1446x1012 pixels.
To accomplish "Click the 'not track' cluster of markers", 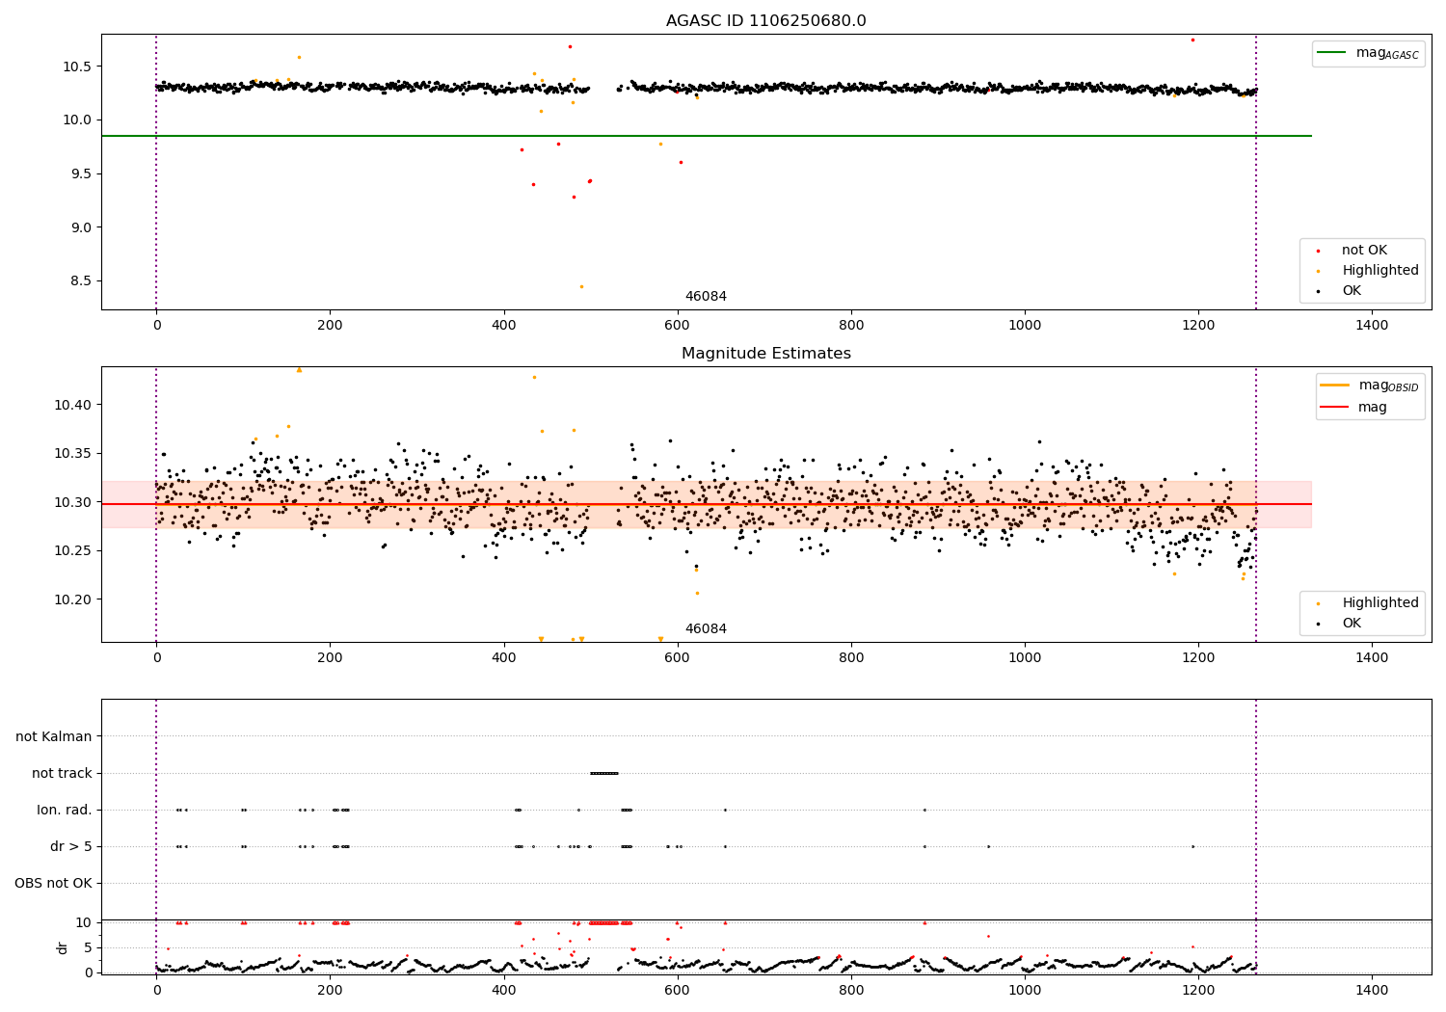I will (x=603, y=773).
